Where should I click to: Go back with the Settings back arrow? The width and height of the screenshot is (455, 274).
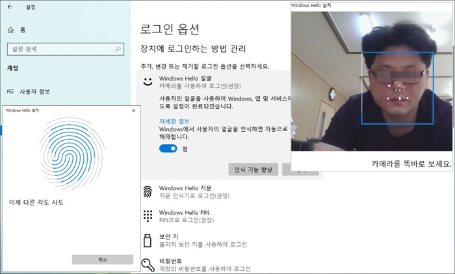(10, 6)
